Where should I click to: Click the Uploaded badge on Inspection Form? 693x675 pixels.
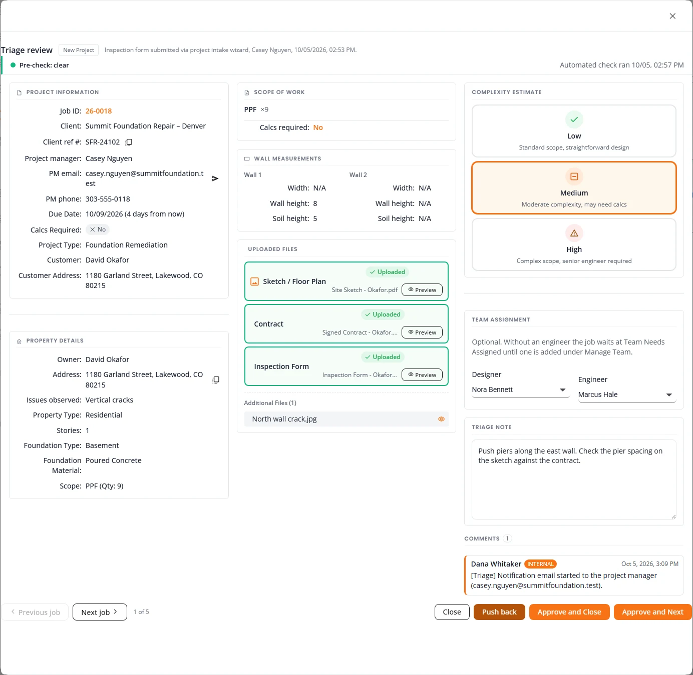click(x=383, y=357)
